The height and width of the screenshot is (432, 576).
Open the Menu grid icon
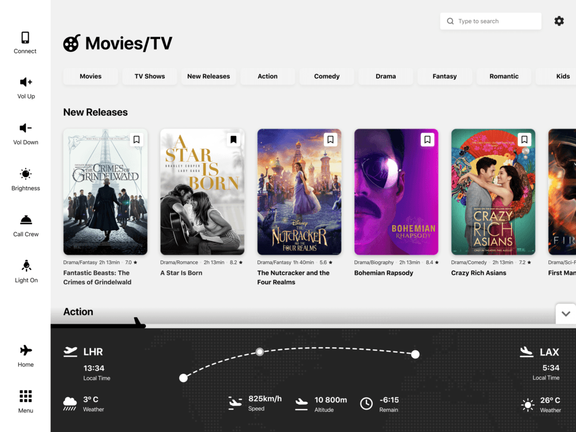tap(26, 396)
